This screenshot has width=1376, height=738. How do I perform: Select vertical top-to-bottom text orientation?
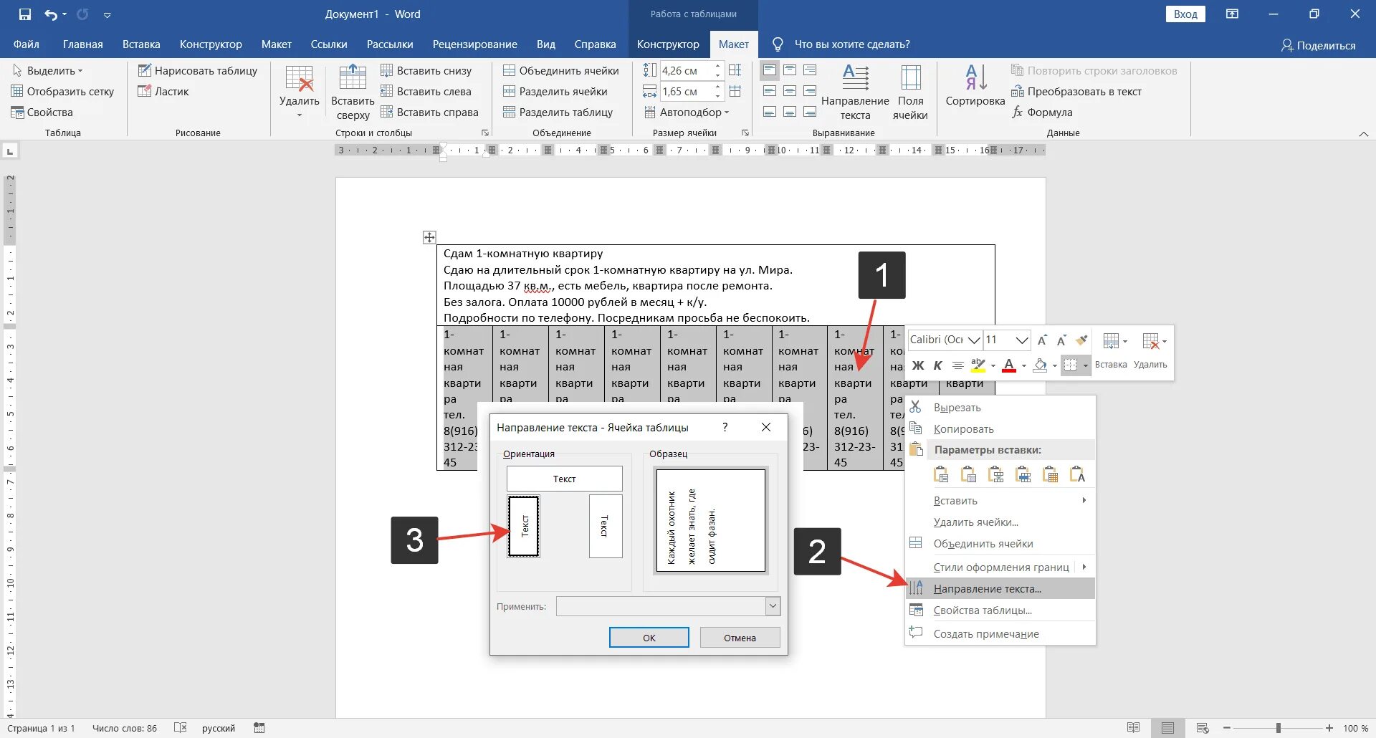coord(606,526)
